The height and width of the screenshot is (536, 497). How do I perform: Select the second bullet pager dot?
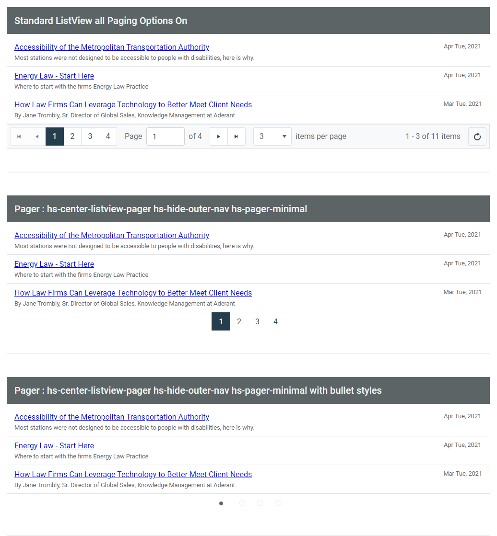(x=242, y=503)
